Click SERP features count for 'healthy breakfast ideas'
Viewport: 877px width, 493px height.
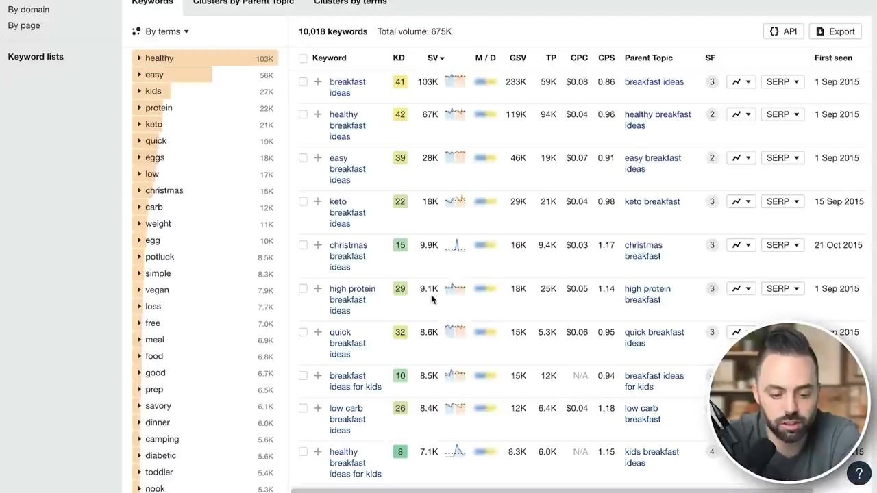tap(712, 114)
